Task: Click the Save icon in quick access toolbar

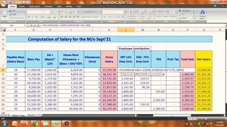Action: coord(10,2)
